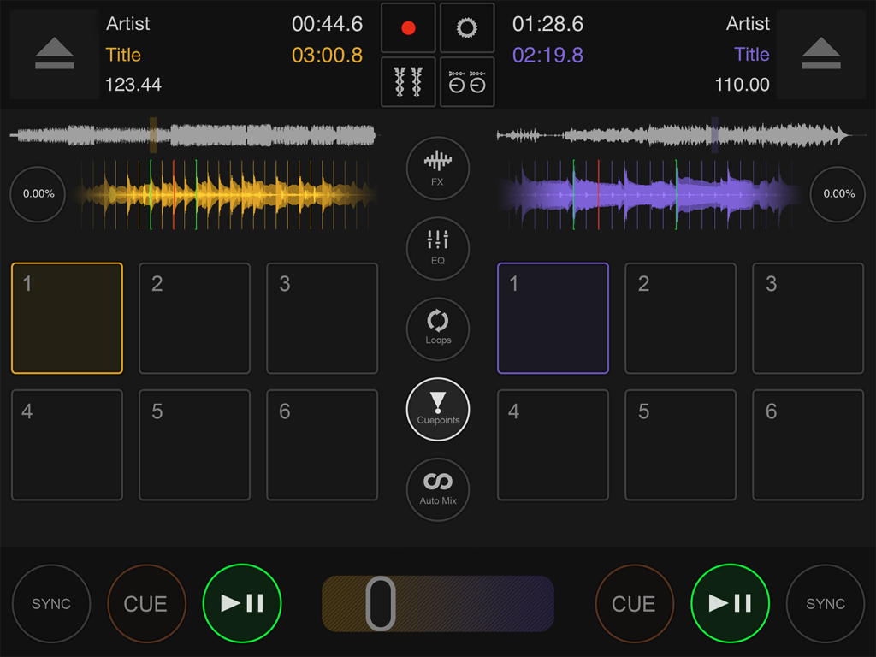
Task: Pause the right deck
Action: [x=730, y=603]
